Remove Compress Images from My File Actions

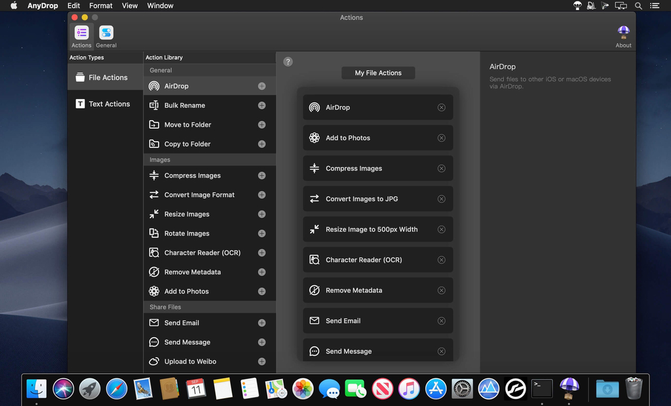point(441,169)
